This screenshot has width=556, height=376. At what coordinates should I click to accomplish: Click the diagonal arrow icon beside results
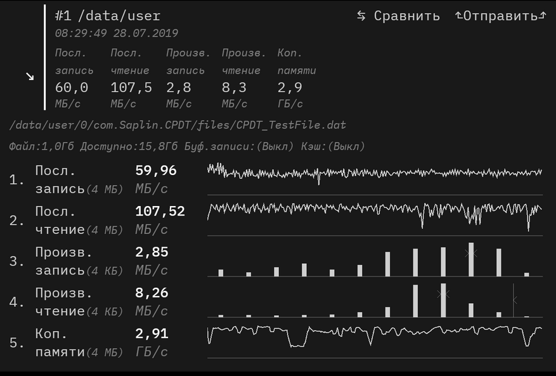(30, 77)
